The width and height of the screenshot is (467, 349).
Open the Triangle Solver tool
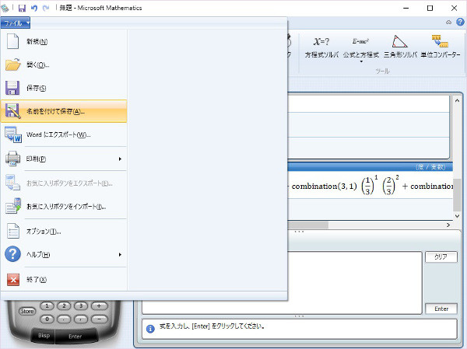400,47
